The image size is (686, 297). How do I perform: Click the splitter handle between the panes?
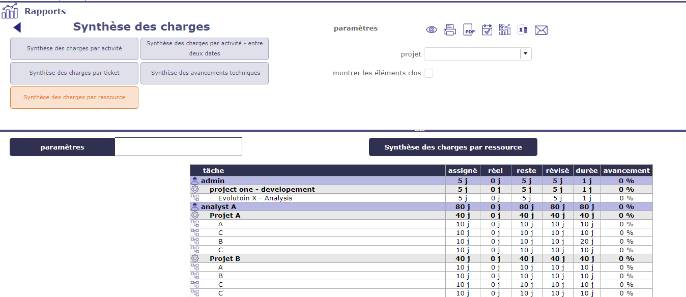click(x=419, y=131)
